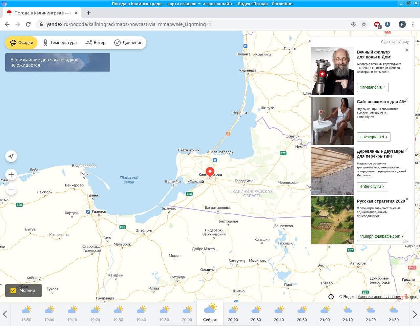Select the 19:50 timeline slot
The height and width of the screenshot is (326, 420).
(164, 314)
